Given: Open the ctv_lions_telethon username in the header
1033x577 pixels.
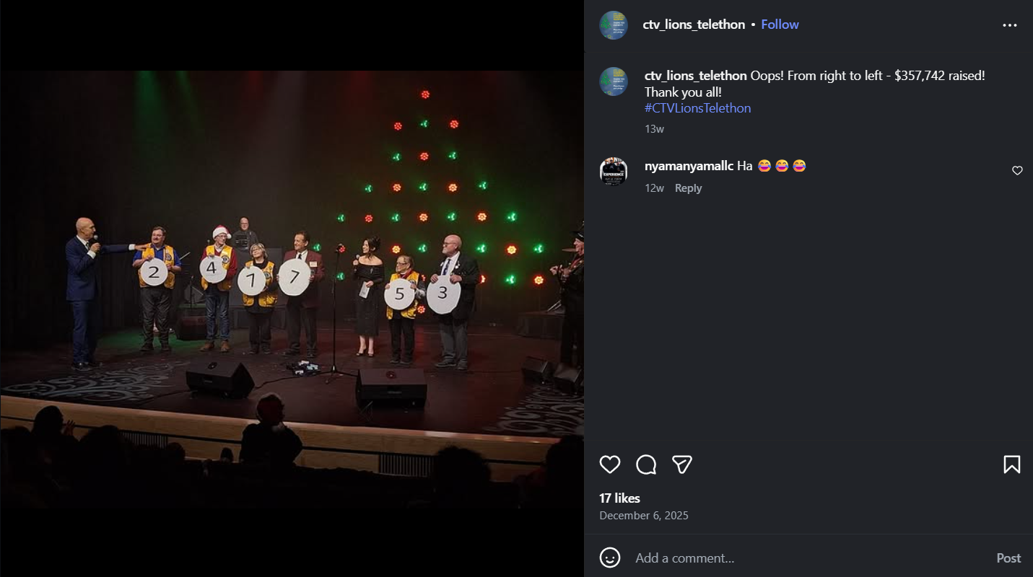Looking at the screenshot, I should (x=694, y=24).
